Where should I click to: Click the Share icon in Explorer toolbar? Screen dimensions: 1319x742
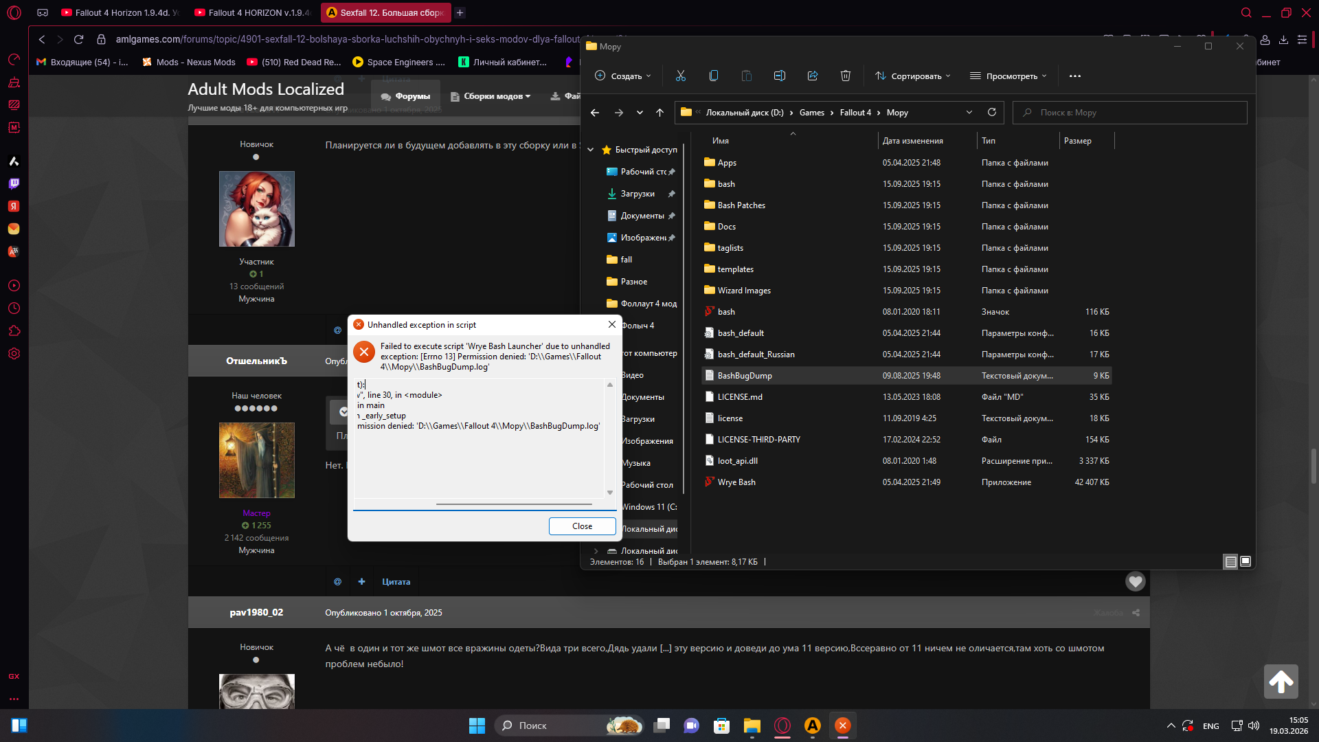click(x=813, y=76)
